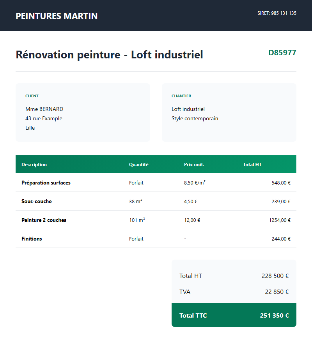Click the SIRET number in header
This screenshot has height=362, width=312.
pyautogui.click(x=277, y=13)
